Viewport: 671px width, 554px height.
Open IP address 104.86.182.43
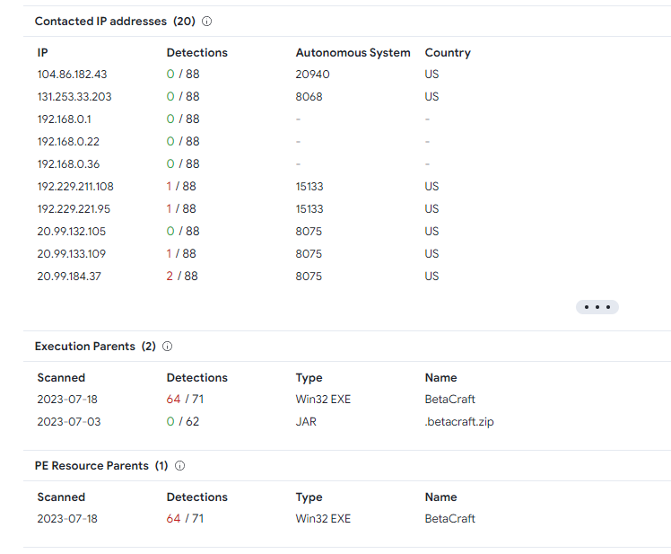72,75
